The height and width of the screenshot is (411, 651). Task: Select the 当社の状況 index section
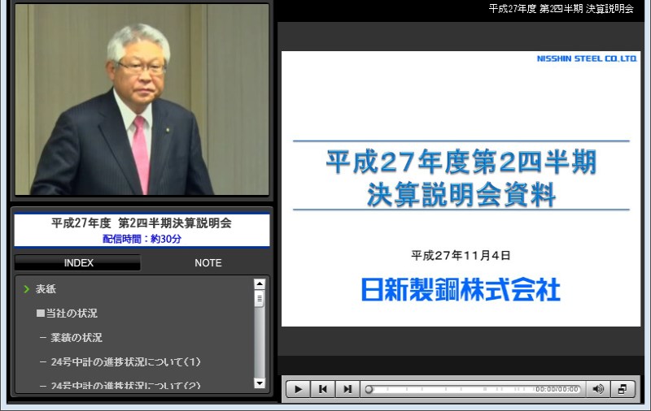67,314
